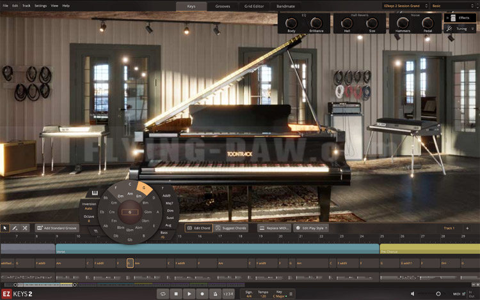Viewport: 480px width, 300px height.
Task: Open the Octave setting
Action: pyautogui.click(x=89, y=218)
